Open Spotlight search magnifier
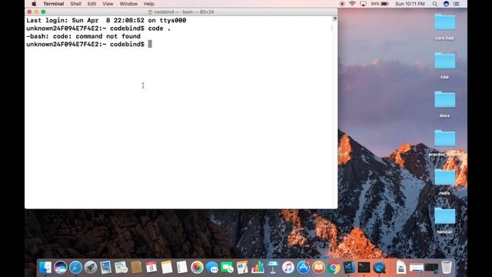 (x=435, y=4)
